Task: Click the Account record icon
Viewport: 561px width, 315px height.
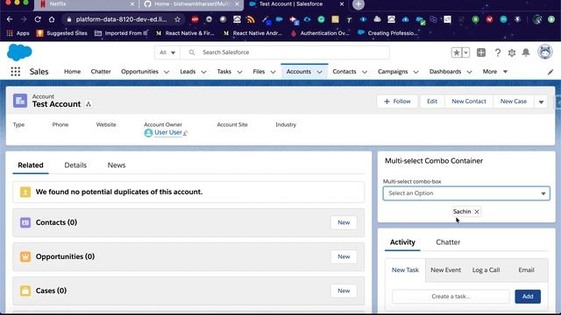Action: coord(20,101)
